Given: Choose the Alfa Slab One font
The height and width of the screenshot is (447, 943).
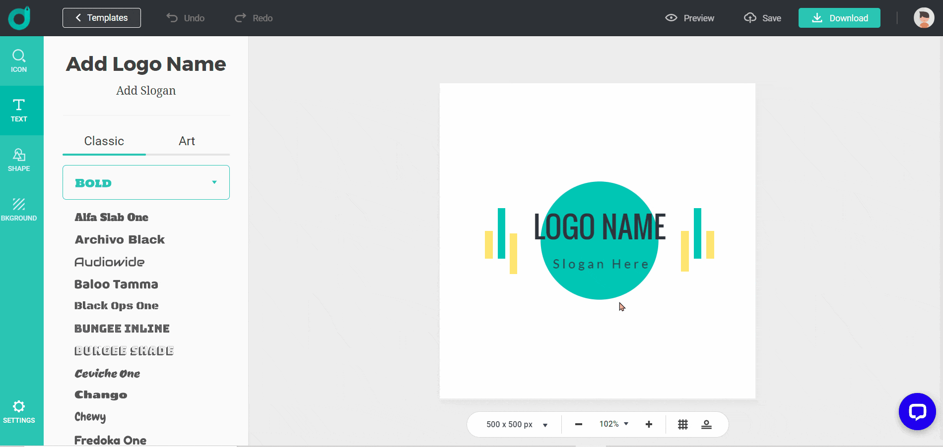Looking at the screenshot, I should (x=112, y=217).
